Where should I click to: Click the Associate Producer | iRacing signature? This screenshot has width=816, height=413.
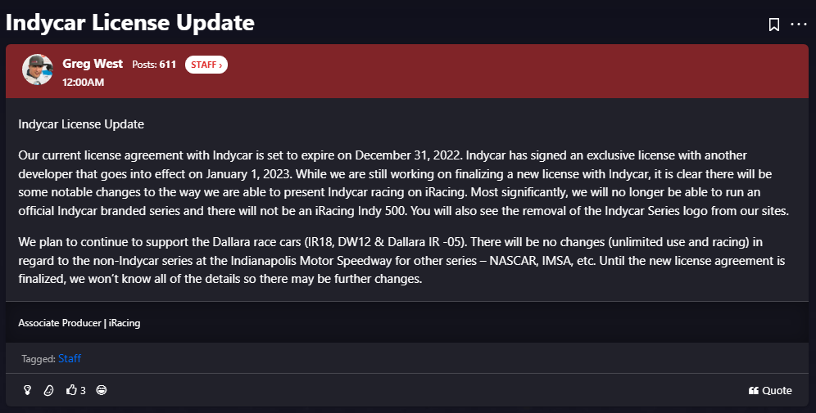(x=79, y=322)
